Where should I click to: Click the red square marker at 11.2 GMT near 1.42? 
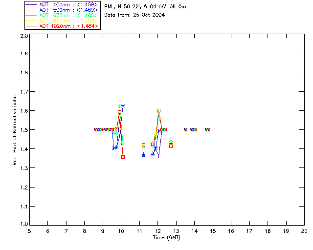[x=143, y=145]
